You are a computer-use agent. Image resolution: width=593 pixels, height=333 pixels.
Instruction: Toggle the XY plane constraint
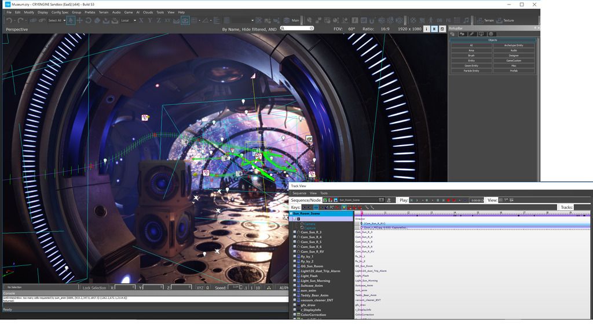(167, 20)
